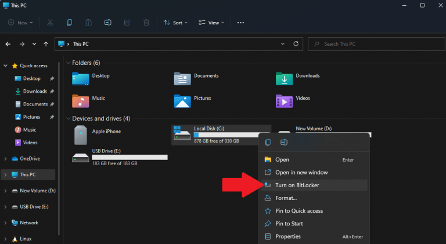Select the USB Drive (E:) in drives
The width and height of the screenshot is (446, 244).
pyautogui.click(x=120, y=158)
